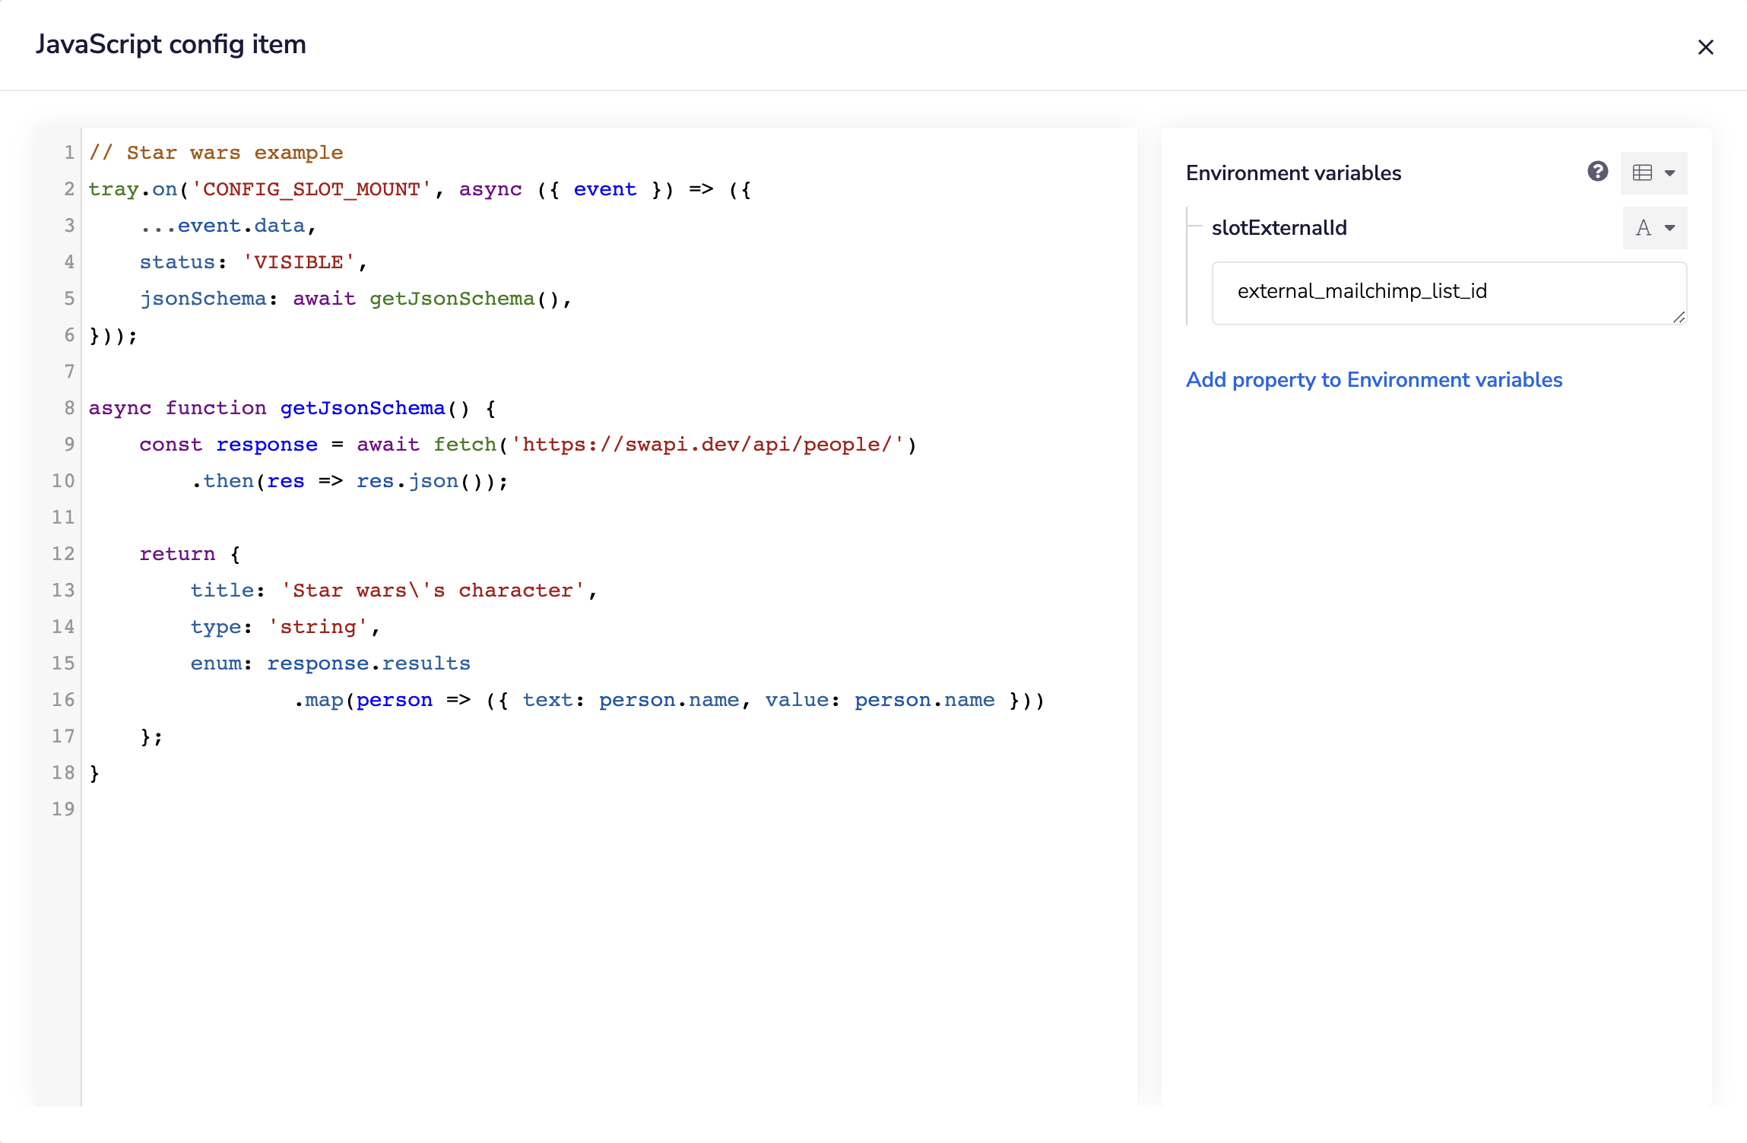Image resolution: width=1747 pixels, height=1143 pixels.
Task: Click the JavaScript config item title
Action: [170, 44]
